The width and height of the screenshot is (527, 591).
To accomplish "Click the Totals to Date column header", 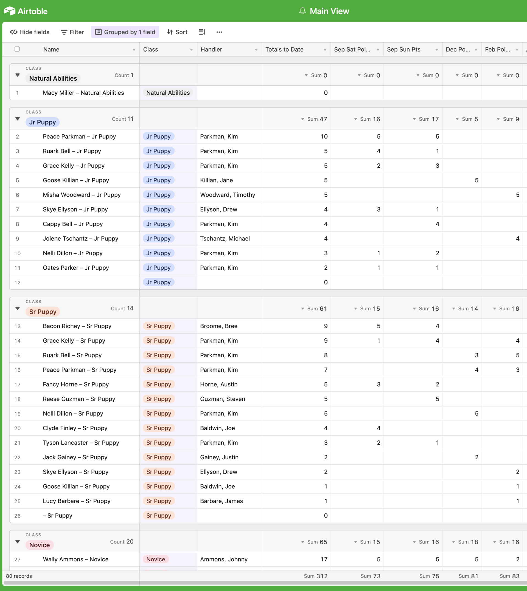I will coord(296,49).
